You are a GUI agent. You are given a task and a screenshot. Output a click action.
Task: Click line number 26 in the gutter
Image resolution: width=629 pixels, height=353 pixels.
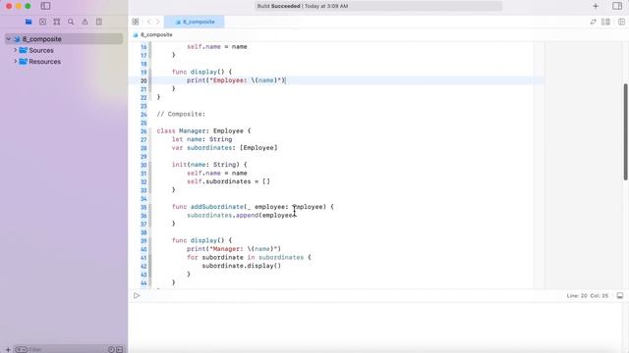[x=143, y=131]
